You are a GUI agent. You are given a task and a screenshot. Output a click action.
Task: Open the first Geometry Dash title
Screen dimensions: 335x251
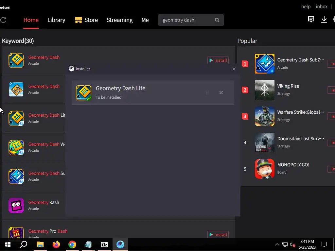point(44,57)
